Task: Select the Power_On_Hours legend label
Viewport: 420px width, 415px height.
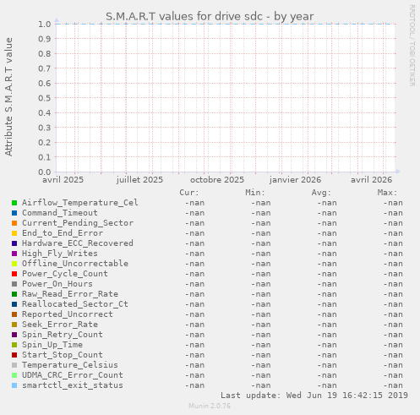Action: click(57, 284)
